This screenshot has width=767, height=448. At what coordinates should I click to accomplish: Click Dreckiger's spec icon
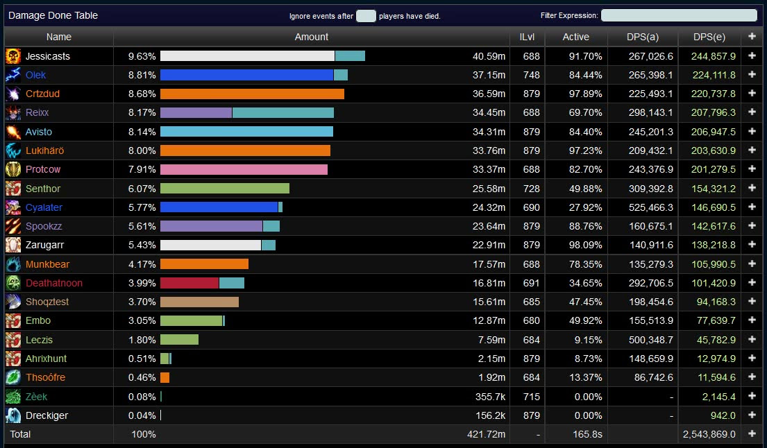click(x=13, y=415)
